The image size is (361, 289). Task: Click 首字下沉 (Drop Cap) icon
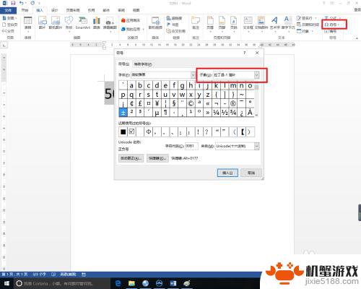pyautogui.click(x=288, y=23)
